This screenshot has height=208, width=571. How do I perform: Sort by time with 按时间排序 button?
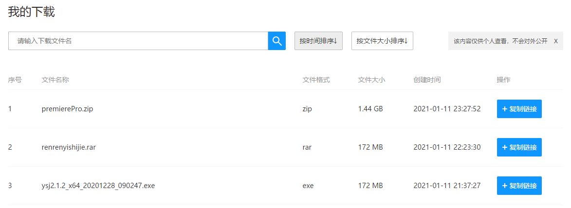[318, 41]
